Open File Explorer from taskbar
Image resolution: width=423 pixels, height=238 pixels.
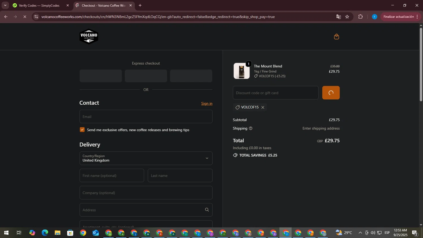point(58,233)
